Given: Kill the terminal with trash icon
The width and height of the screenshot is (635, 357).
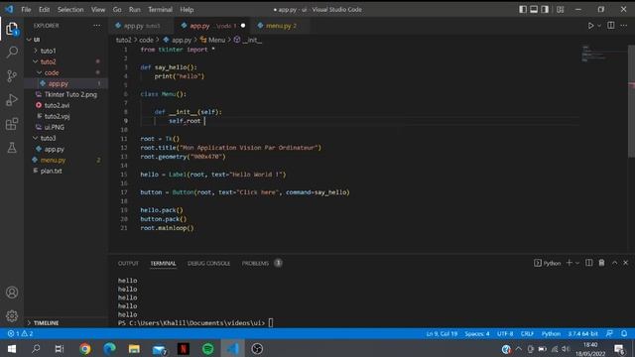Looking at the screenshot, I should click(x=602, y=263).
